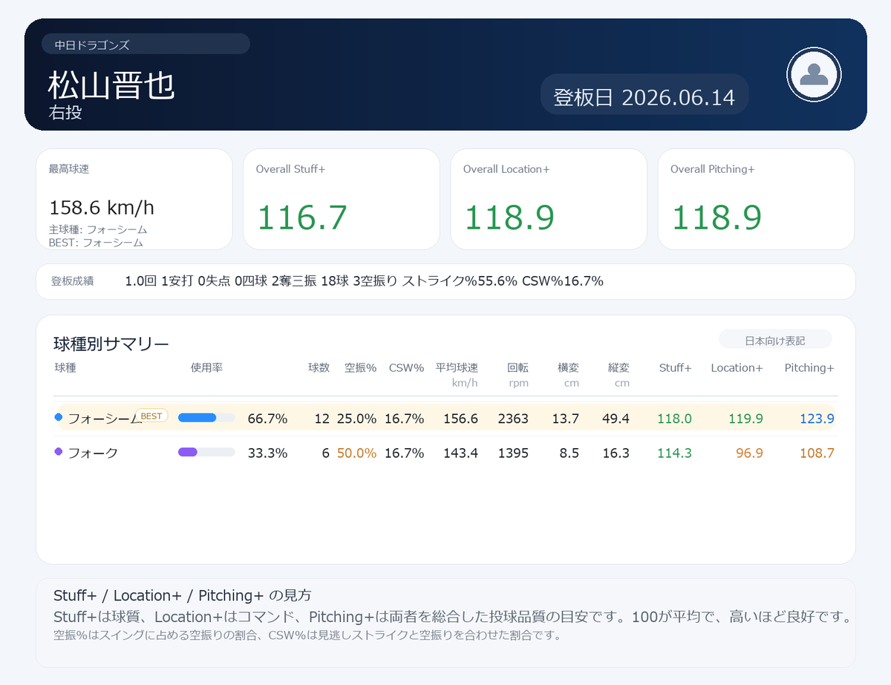Click the フォーシーム usage bar

tap(206, 418)
